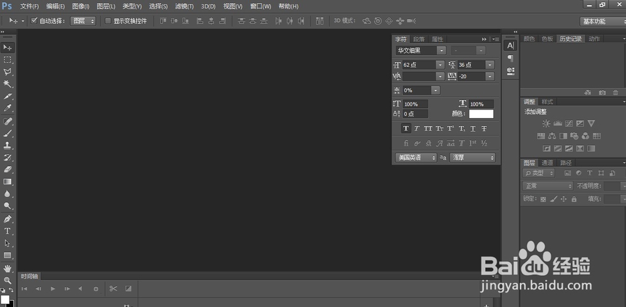Click the default colors reset icon
This screenshot has width=626, height=307.
3,291
